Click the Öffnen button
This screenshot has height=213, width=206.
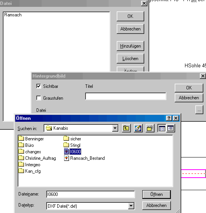[x=156, y=194]
